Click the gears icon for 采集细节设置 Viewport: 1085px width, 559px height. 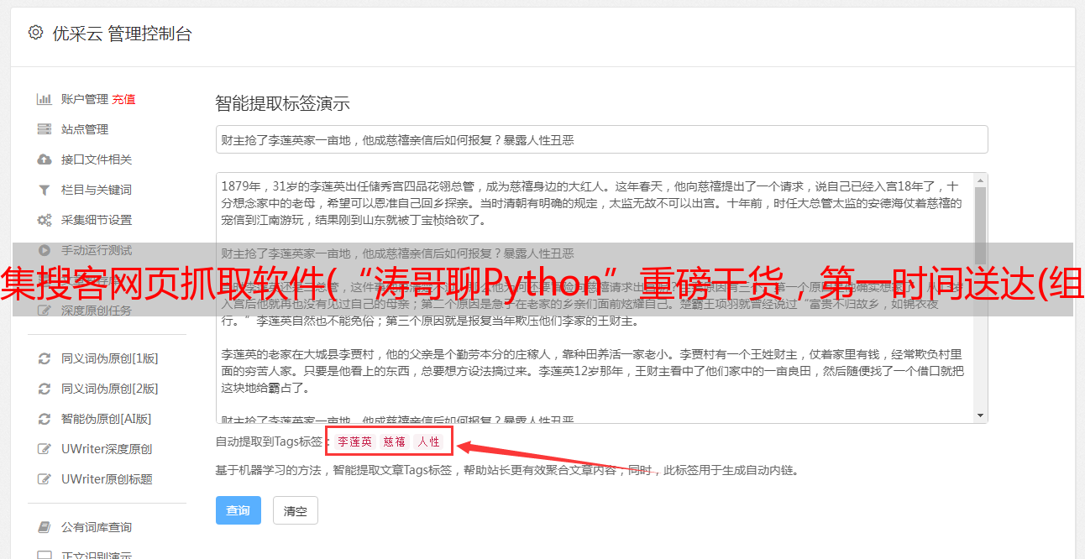coord(45,220)
